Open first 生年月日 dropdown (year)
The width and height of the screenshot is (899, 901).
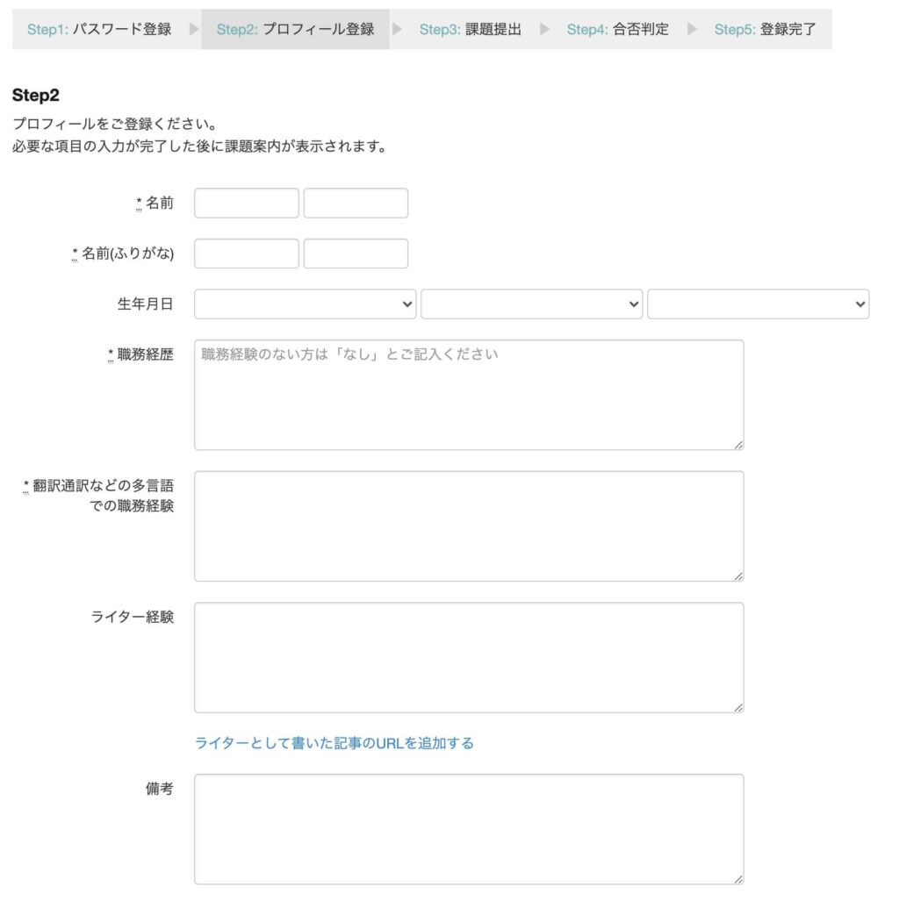[x=305, y=304]
